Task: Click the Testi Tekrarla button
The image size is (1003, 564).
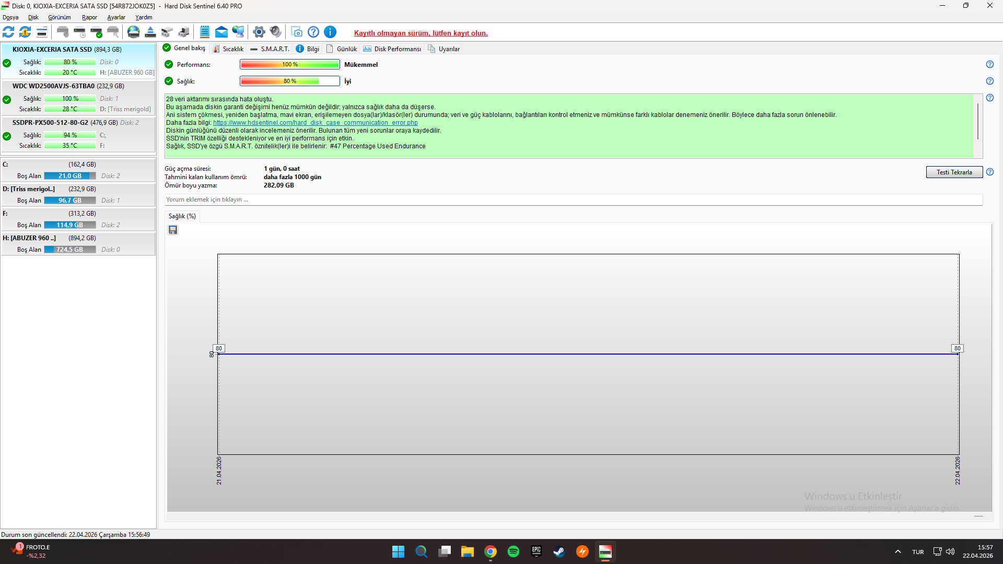Action: pos(954,172)
